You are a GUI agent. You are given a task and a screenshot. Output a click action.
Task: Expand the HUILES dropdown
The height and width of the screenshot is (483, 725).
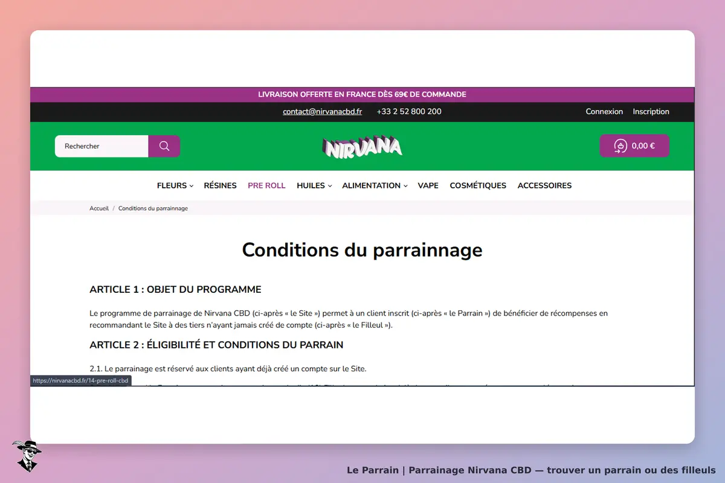coord(314,185)
